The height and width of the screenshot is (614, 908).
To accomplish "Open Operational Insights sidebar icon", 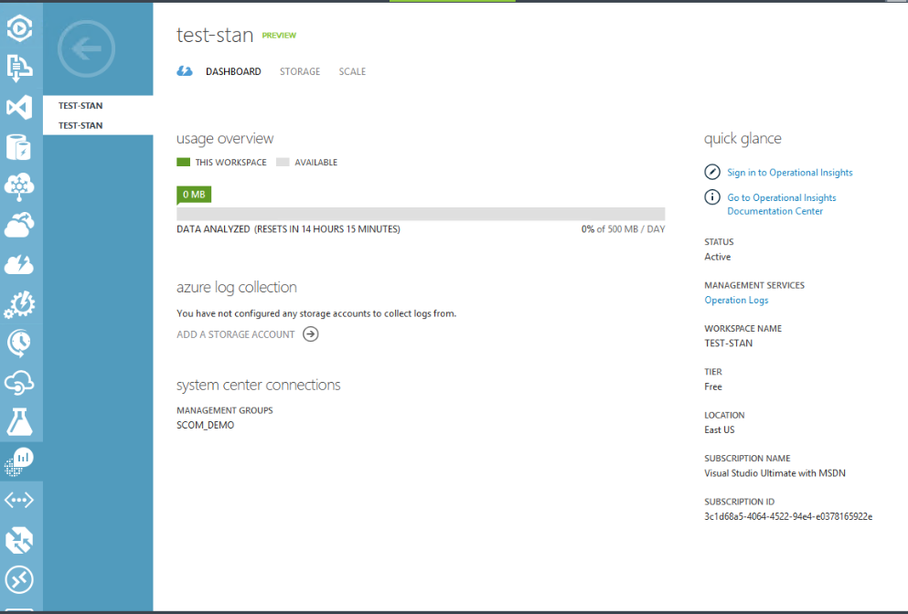I will click(x=19, y=460).
